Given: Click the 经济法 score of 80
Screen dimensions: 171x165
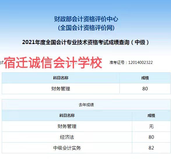Looking at the screenshot, I should pos(151,137).
